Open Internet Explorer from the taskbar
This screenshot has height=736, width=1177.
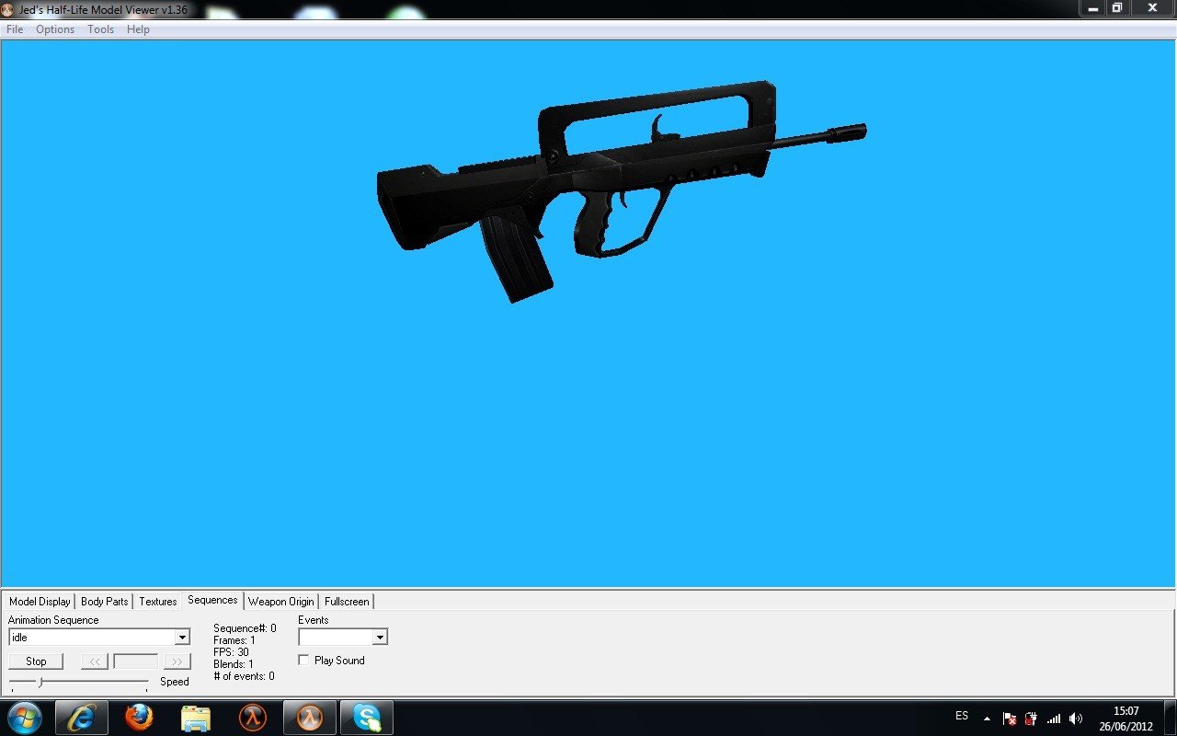coord(81,718)
